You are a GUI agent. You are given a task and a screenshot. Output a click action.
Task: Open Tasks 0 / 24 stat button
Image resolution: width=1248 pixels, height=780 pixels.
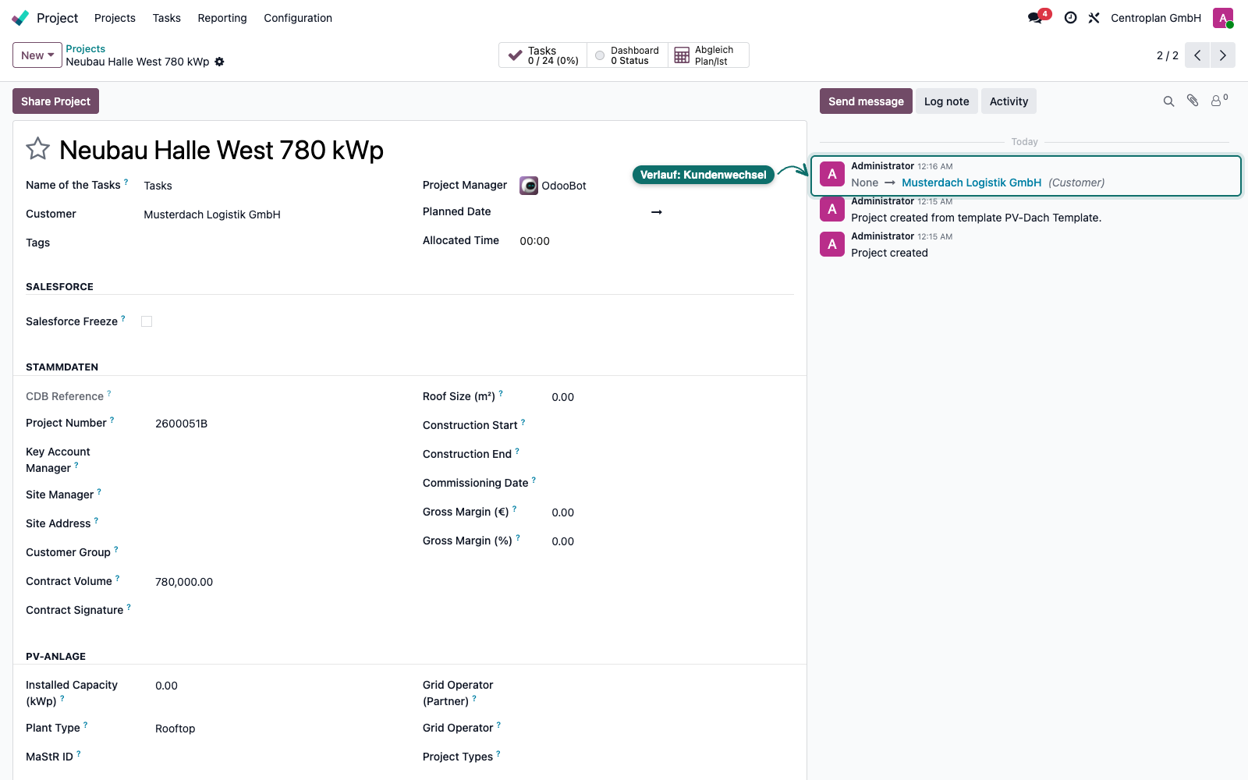tap(543, 55)
